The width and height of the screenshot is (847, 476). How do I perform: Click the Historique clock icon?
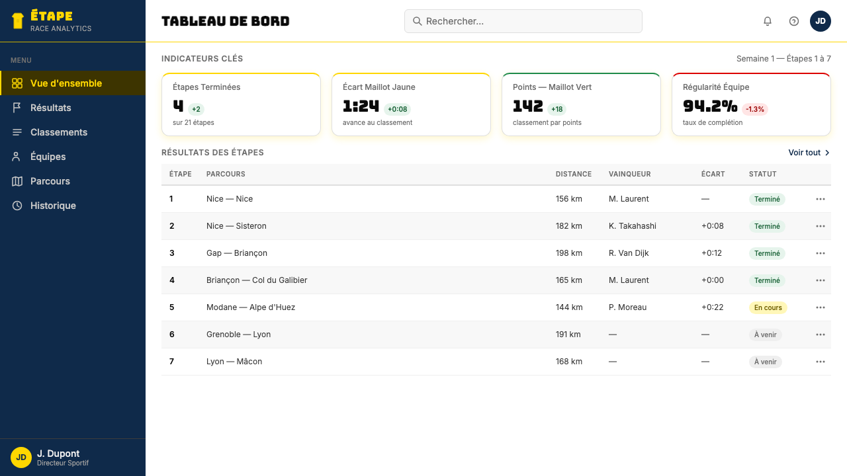pos(17,206)
